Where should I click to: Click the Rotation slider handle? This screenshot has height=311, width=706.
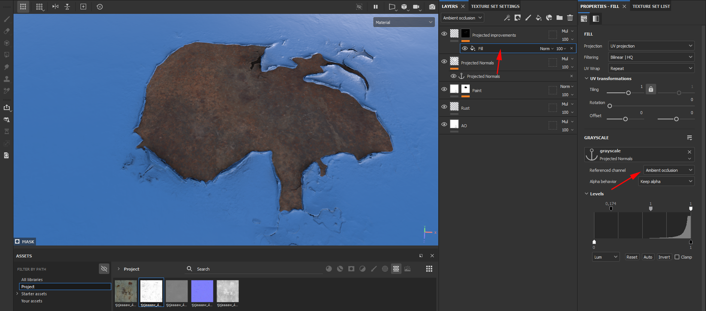pos(610,106)
